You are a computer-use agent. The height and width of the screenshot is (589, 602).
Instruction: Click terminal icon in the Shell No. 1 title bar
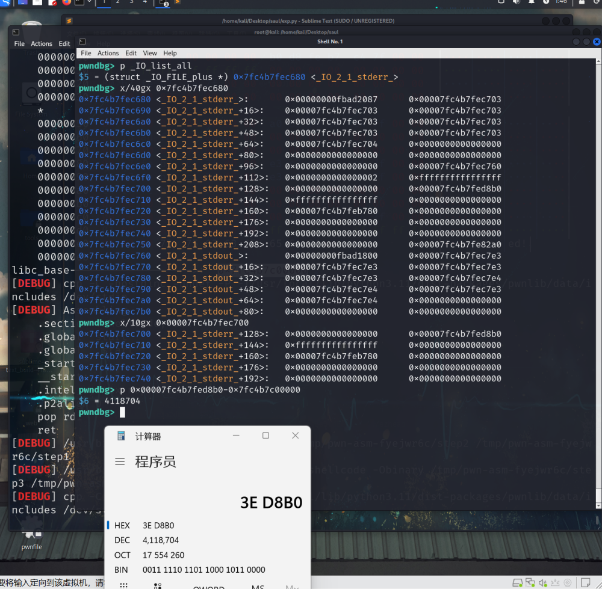tap(82, 42)
